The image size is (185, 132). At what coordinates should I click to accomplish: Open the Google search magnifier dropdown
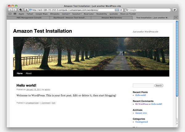127,10
